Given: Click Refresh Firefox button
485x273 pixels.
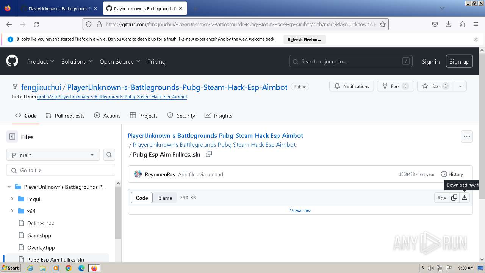Looking at the screenshot, I should (x=304, y=39).
